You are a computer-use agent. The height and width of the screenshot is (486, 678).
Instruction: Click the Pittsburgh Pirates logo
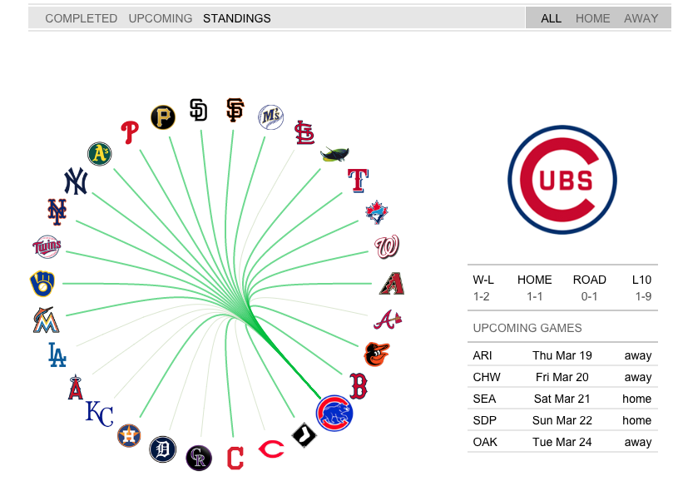point(163,117)
